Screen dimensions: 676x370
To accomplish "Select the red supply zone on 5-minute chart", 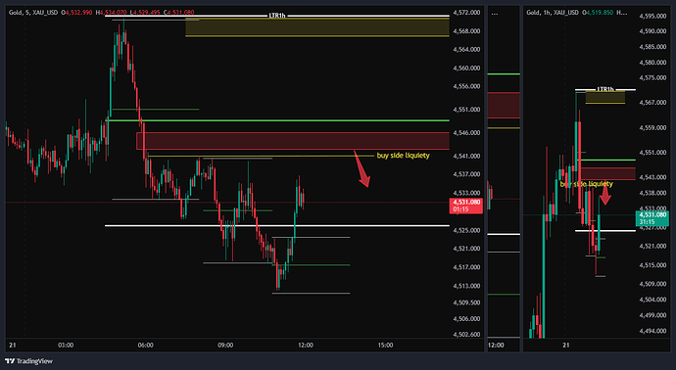I will [x=293, y=141].
